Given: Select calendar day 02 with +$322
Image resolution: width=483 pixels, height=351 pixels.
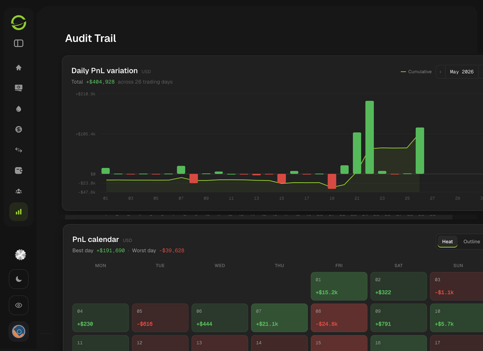Looking at the screenshot, I should click(398, 286).
